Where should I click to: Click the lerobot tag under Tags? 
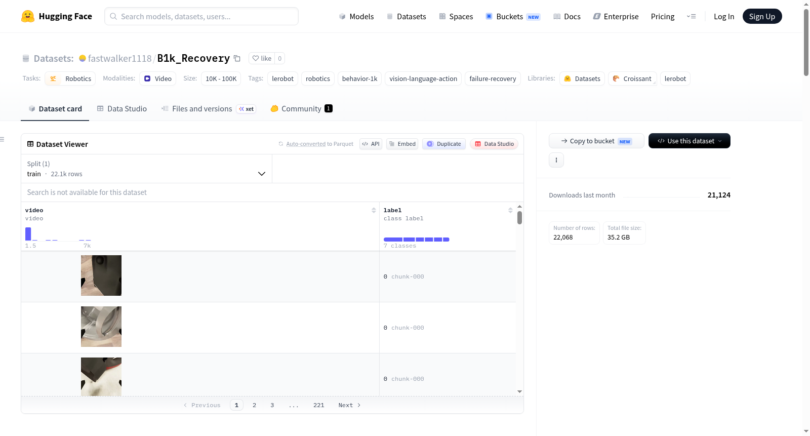point(282,78)
